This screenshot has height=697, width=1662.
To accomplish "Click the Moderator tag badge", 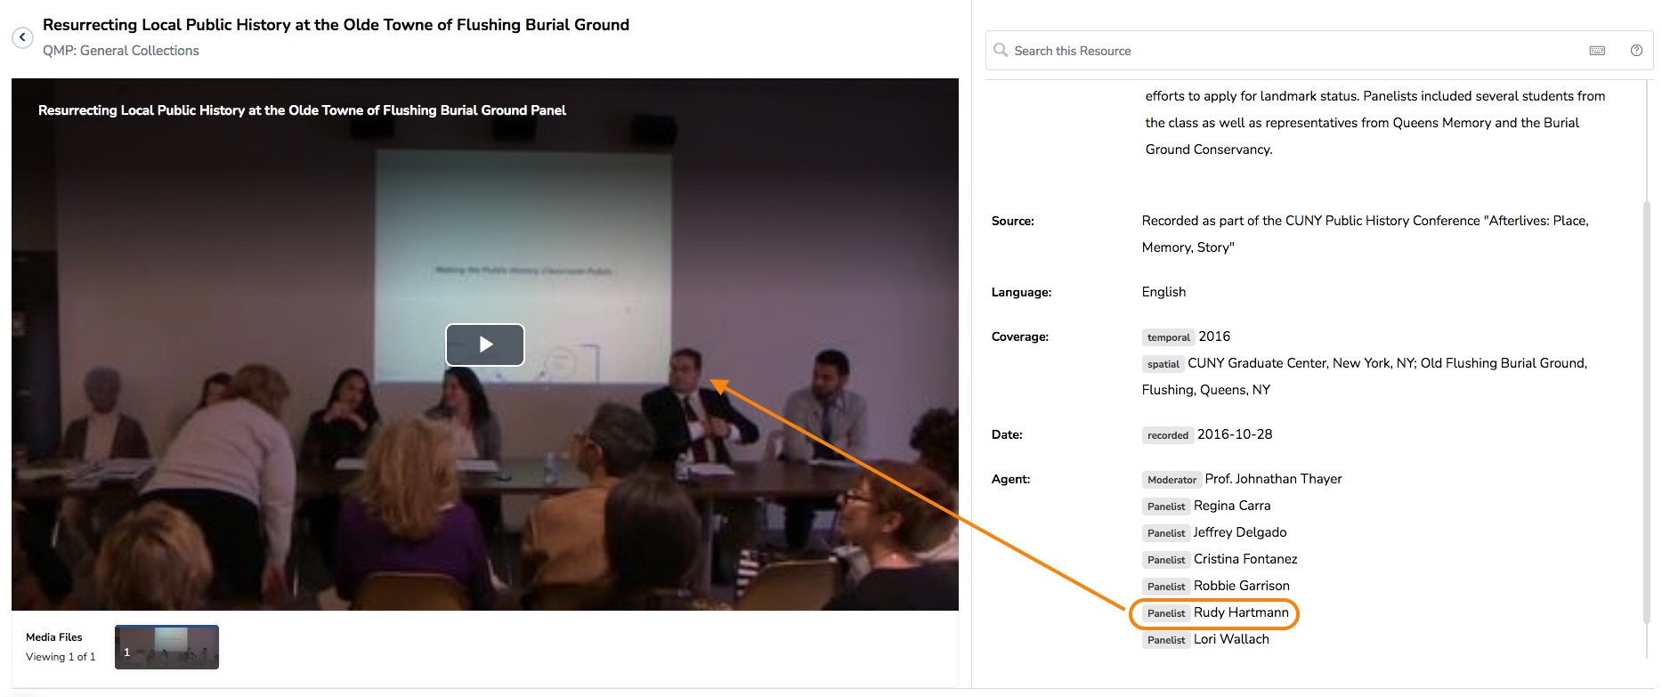I will coord(1172,480).
